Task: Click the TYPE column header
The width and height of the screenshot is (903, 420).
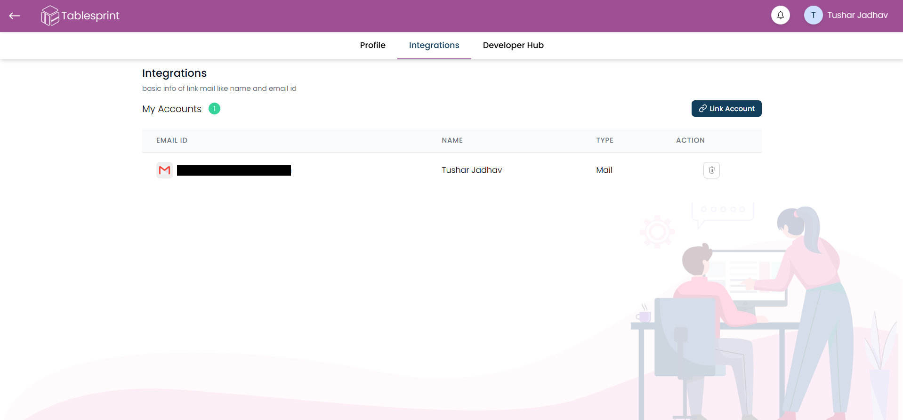Action: [x=605, y=140]
